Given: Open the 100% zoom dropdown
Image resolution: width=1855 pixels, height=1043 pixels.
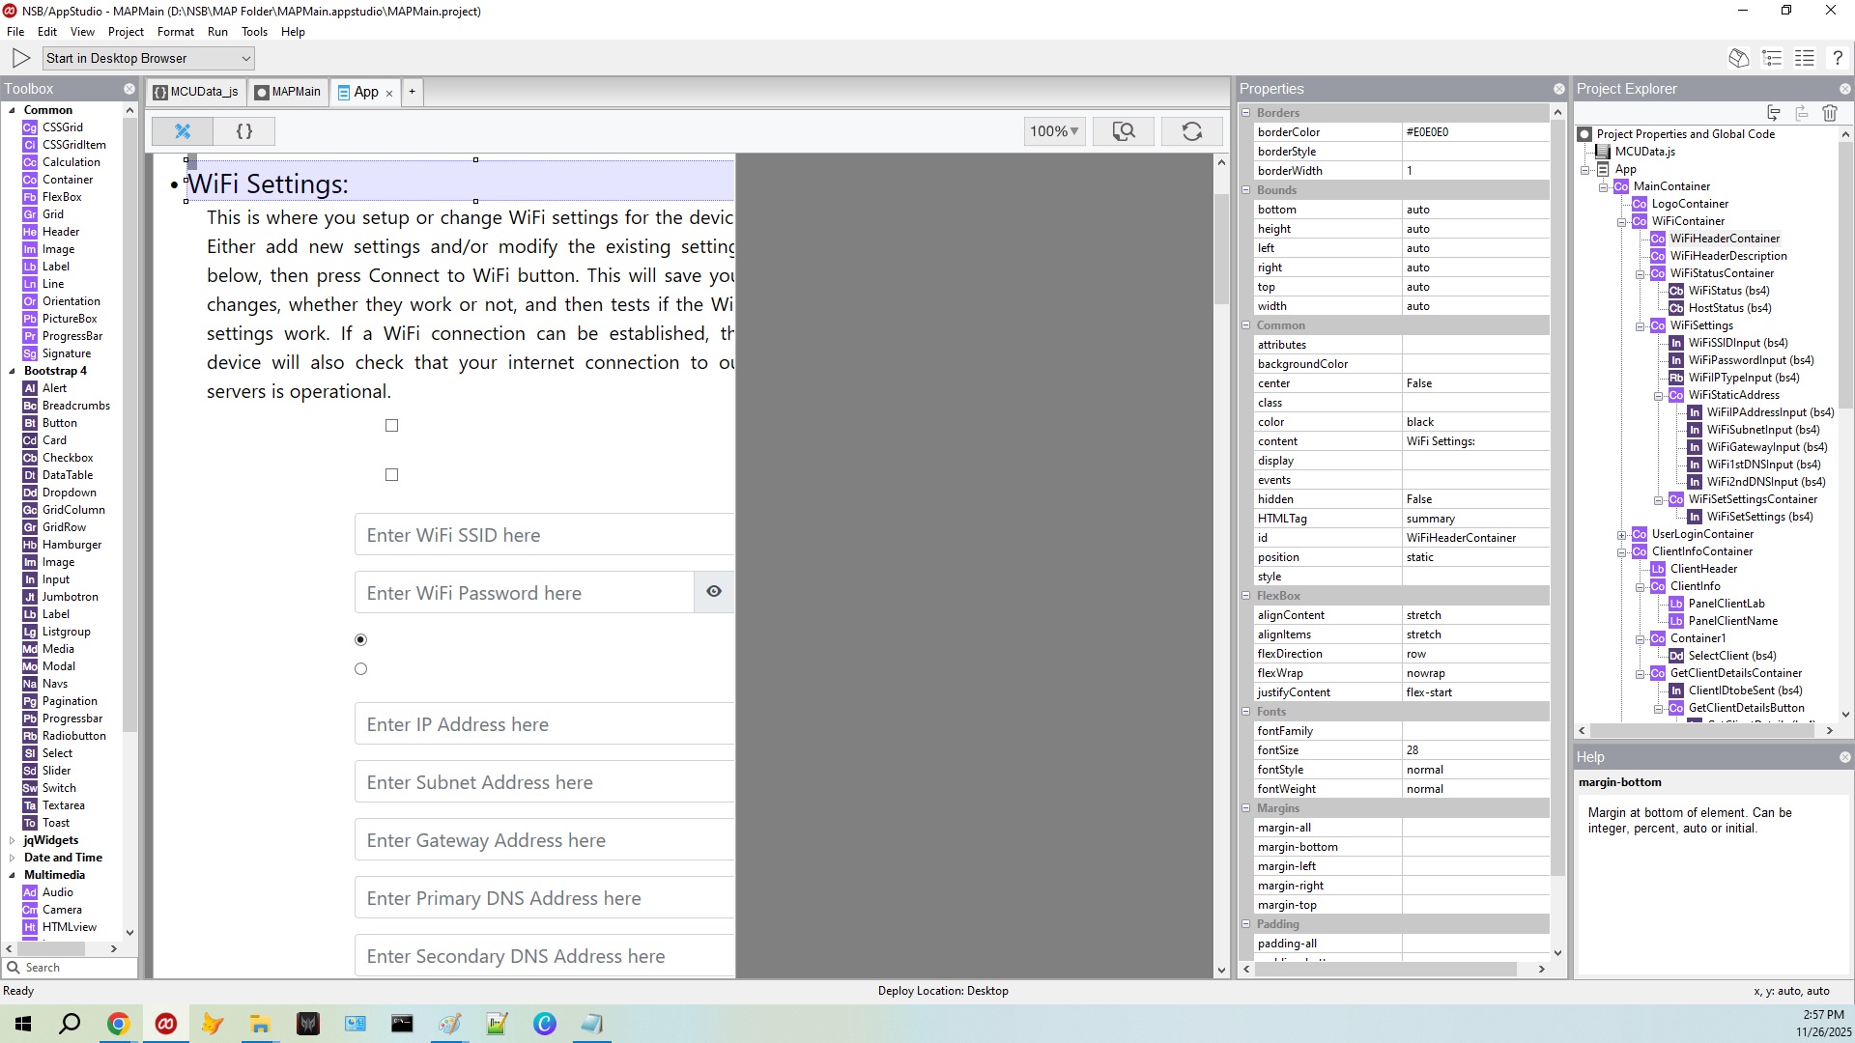Looking at the screenshot, I should [1053, 131].
